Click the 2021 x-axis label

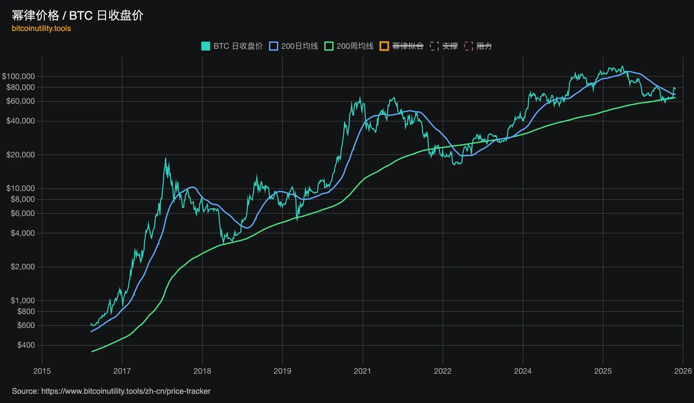point(362,371)
